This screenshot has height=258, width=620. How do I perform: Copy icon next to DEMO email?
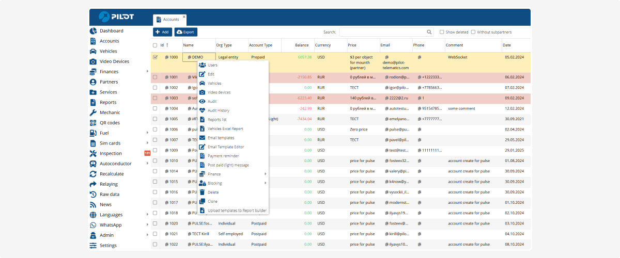(x=386, y=57)
